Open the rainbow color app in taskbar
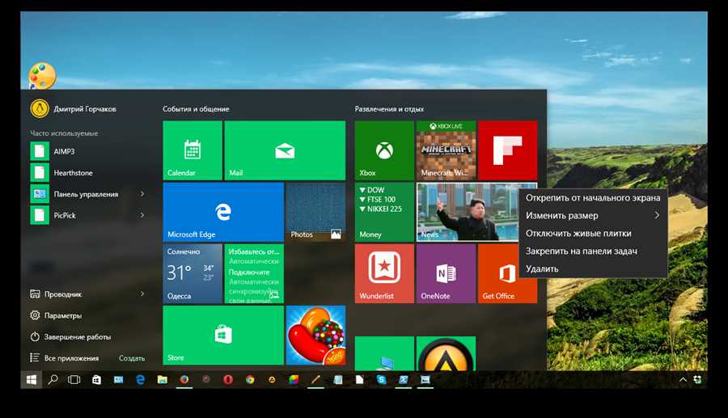The image size is (728, 418). (294, 379)
